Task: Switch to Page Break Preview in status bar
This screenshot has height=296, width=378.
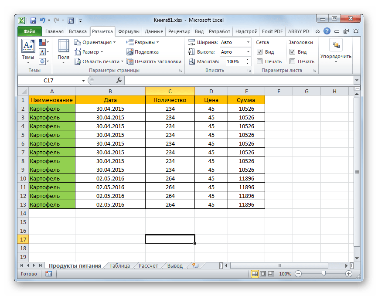Action: point(271,274)
